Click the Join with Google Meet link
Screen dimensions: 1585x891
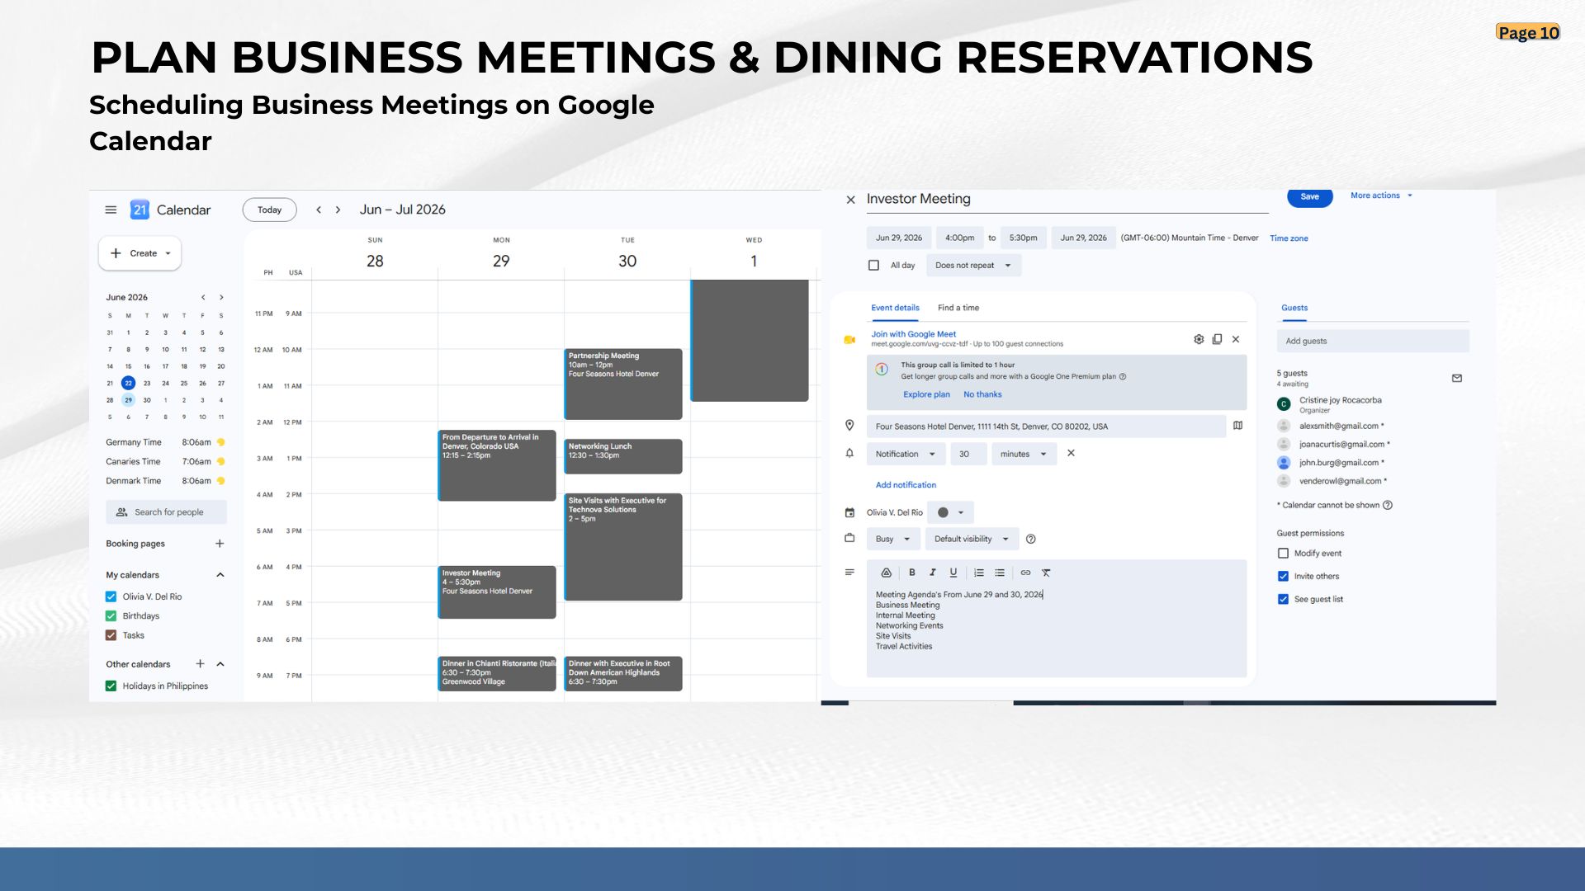pyautogui.click(x=913, y=334)
